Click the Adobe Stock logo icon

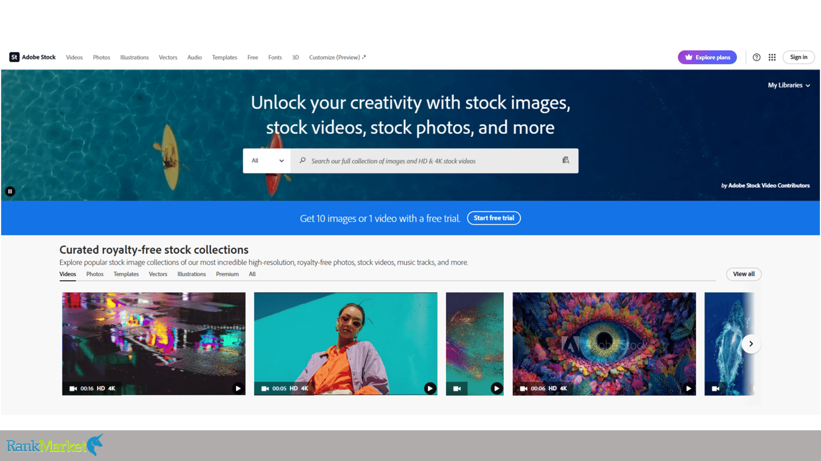point(14,57)
